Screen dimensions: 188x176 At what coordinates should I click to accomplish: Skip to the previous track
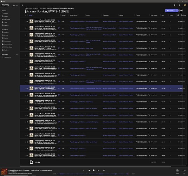(x=89, y=170)
